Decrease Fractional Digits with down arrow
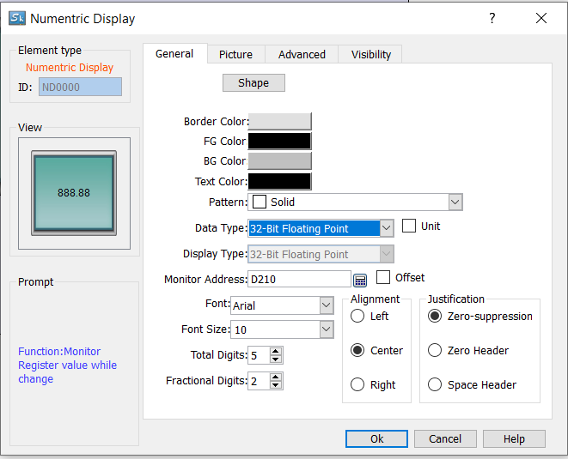Image resolution: width=568 pixels, height=459 pixels. (275, 385)
